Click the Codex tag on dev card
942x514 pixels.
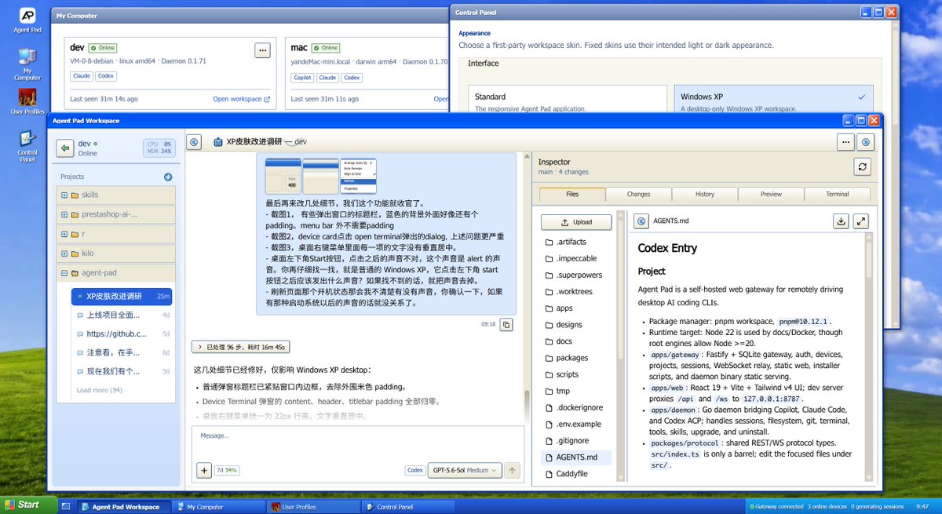click(x=106, y=77)
